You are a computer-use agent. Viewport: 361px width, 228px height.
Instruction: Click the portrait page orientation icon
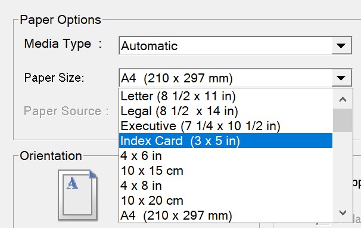(x=78, y=195)
